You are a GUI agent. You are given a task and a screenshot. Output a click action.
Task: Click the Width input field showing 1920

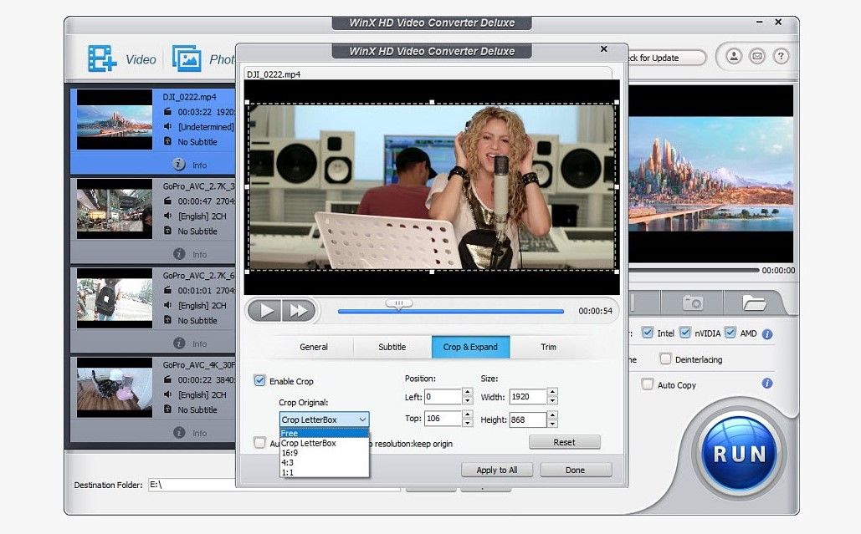tap(527, 396)
